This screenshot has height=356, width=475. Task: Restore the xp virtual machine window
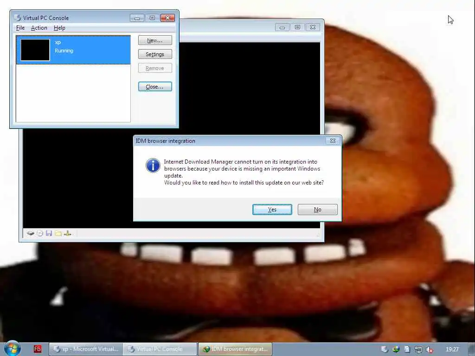coord(297,27)
